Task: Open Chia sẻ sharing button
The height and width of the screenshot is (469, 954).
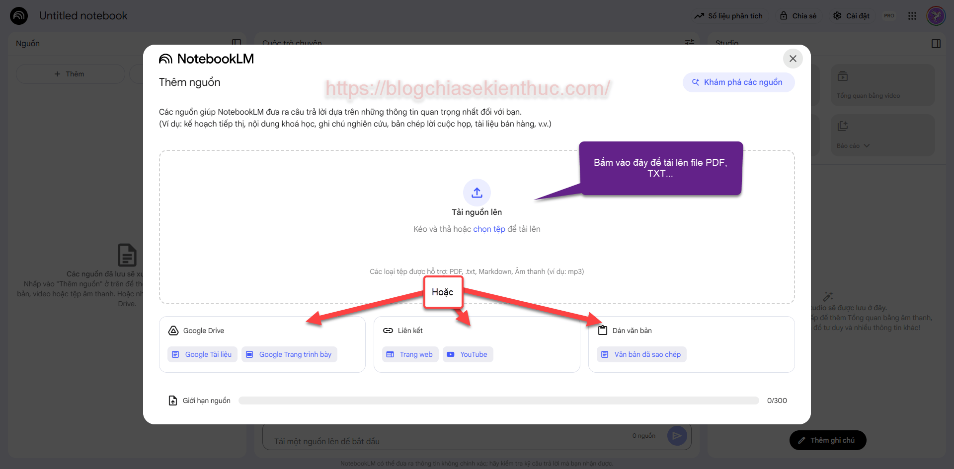Action: pyautogui.click(x=798, y=16)
